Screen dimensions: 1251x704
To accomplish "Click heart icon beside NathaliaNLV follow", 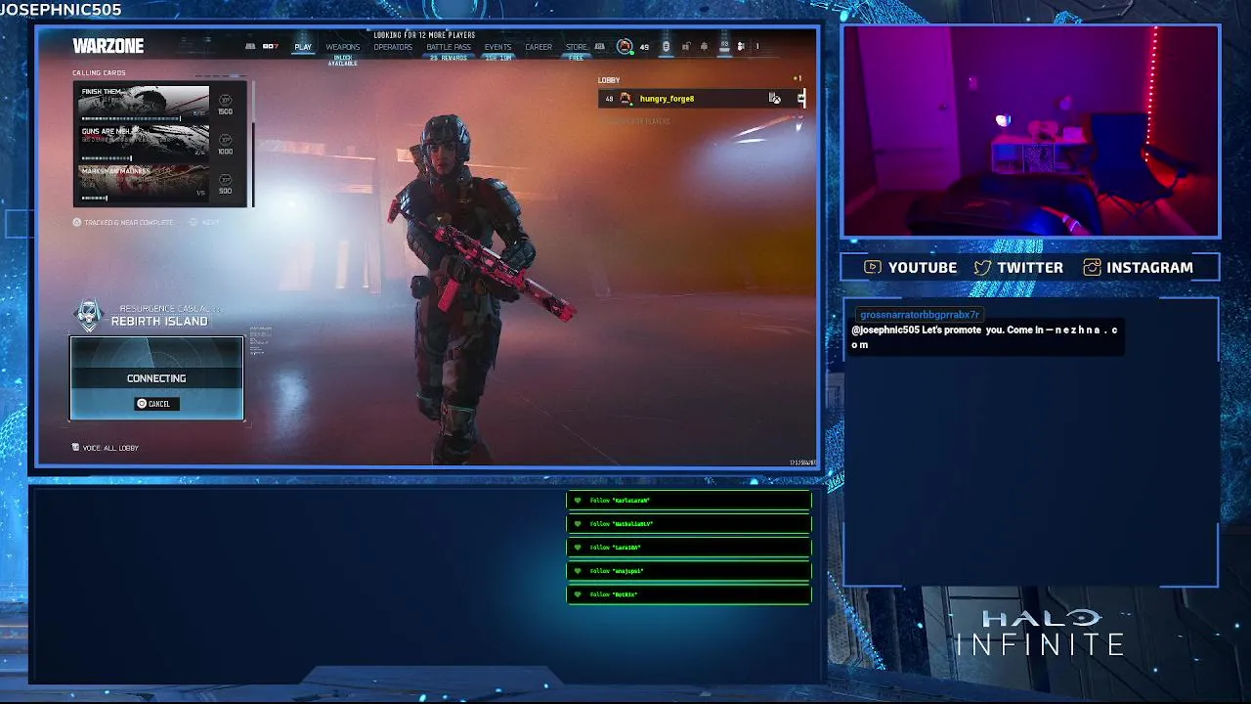I will tap(578, 524).
